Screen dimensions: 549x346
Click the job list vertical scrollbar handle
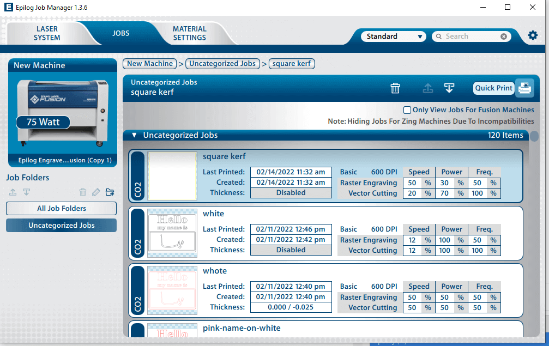[x=534, y=136]
